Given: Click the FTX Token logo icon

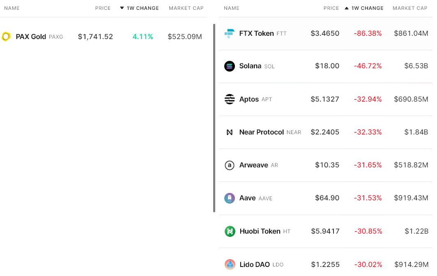Looking at the screenshot, I should (x=230, y=34).
